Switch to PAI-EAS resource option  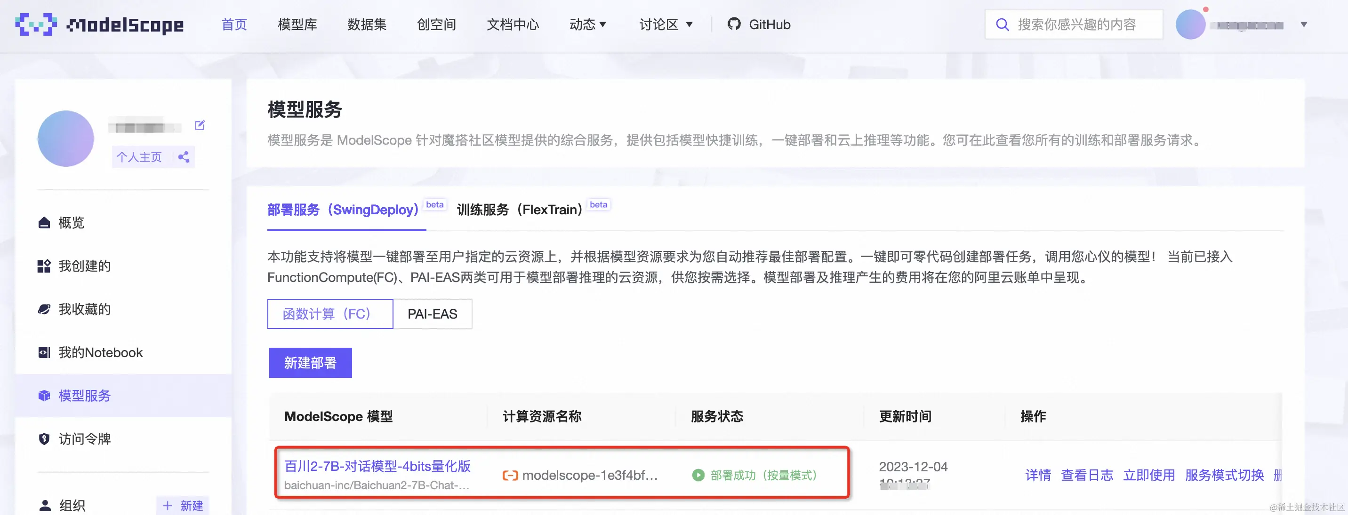tap(432, 314)
